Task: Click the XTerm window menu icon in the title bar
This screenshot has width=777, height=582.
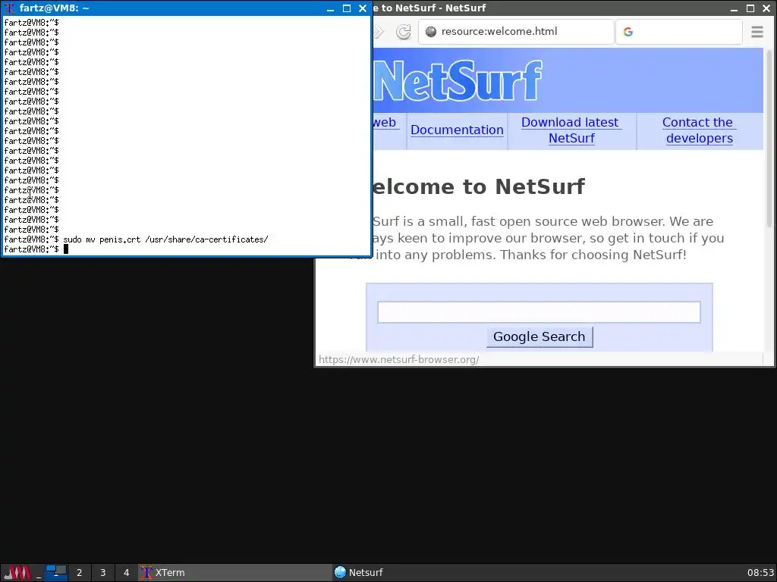Action: tap(9, 8)
